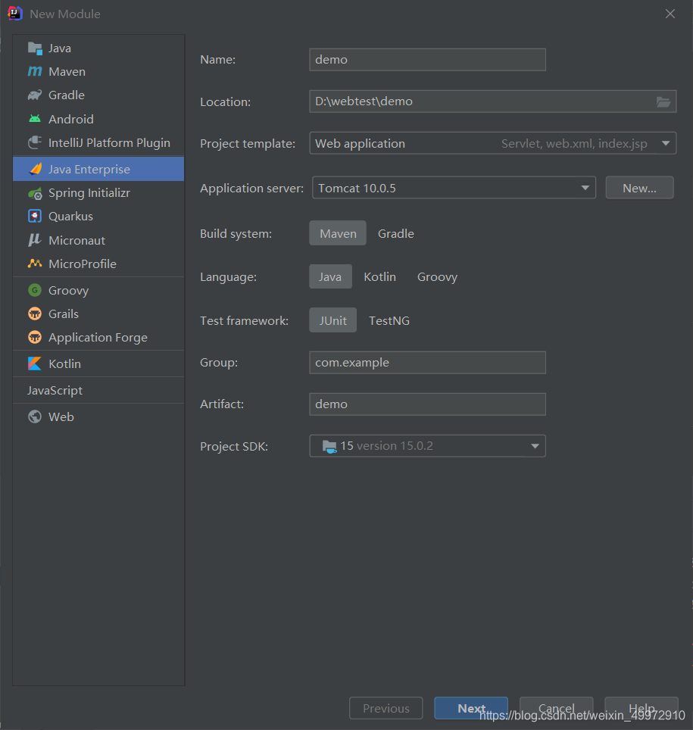Image resolution: width=693 pixels, height=730 pixels.
Task: Click the Group input field
Action: pyautogui.click(x=427, y=363)
